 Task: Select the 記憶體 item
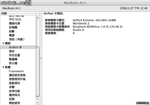tap(13, 27)
